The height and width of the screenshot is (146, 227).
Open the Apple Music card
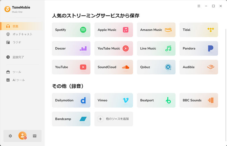coord(114,30)
